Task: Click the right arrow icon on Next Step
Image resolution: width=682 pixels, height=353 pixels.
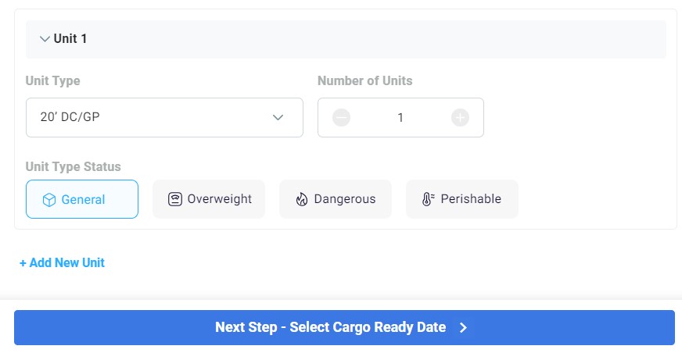Action: pos(464,328)
